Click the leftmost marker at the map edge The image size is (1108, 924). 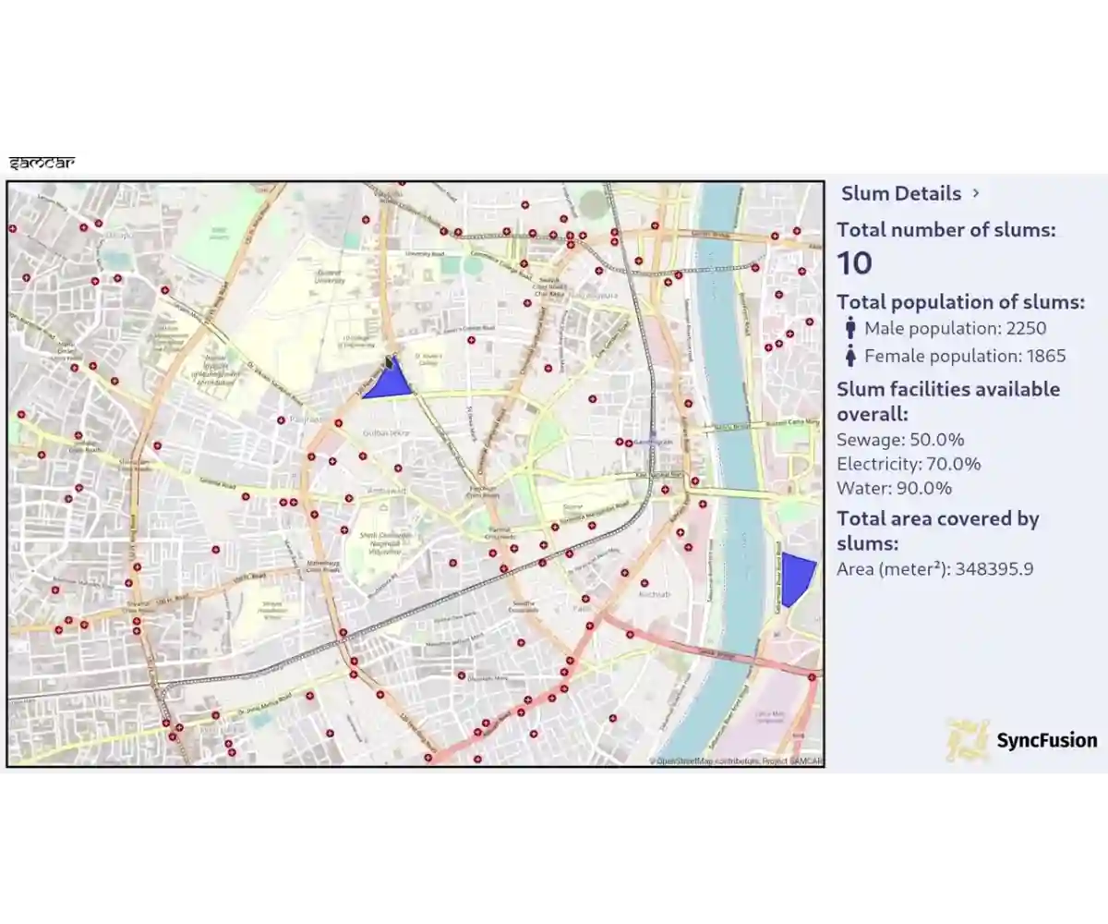tap(12, 226)
